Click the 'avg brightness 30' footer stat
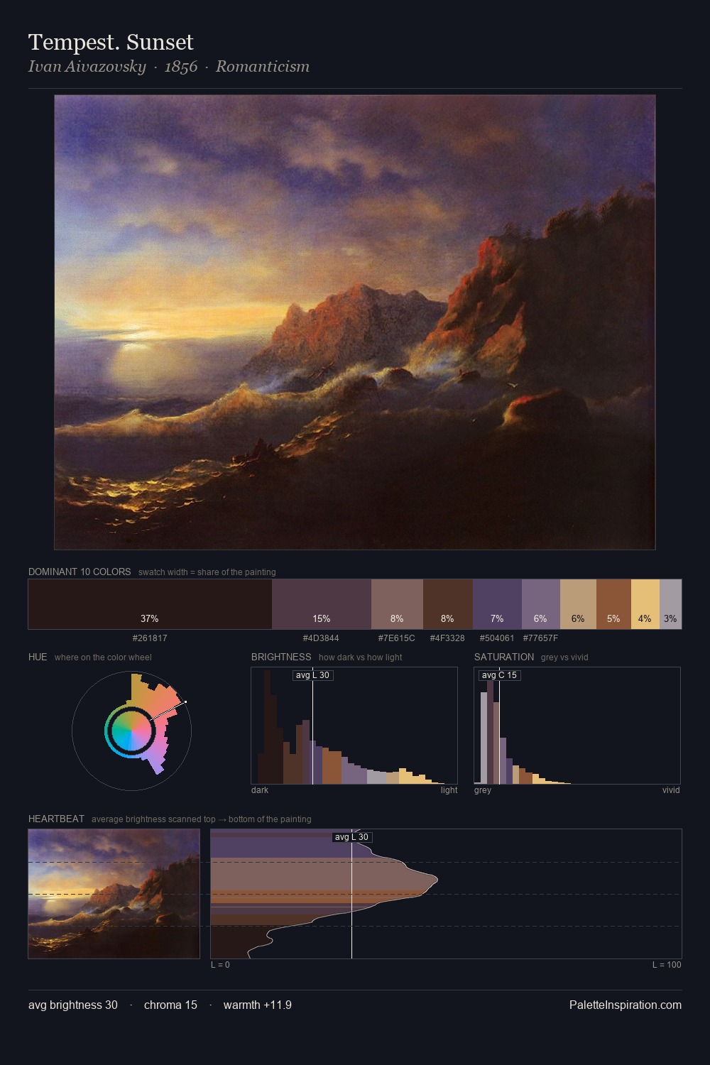The height and width of the screenshot is (1065, 710). coord(73,1005)
